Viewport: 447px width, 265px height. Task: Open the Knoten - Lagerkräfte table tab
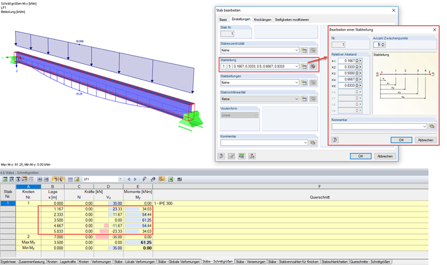62,261
